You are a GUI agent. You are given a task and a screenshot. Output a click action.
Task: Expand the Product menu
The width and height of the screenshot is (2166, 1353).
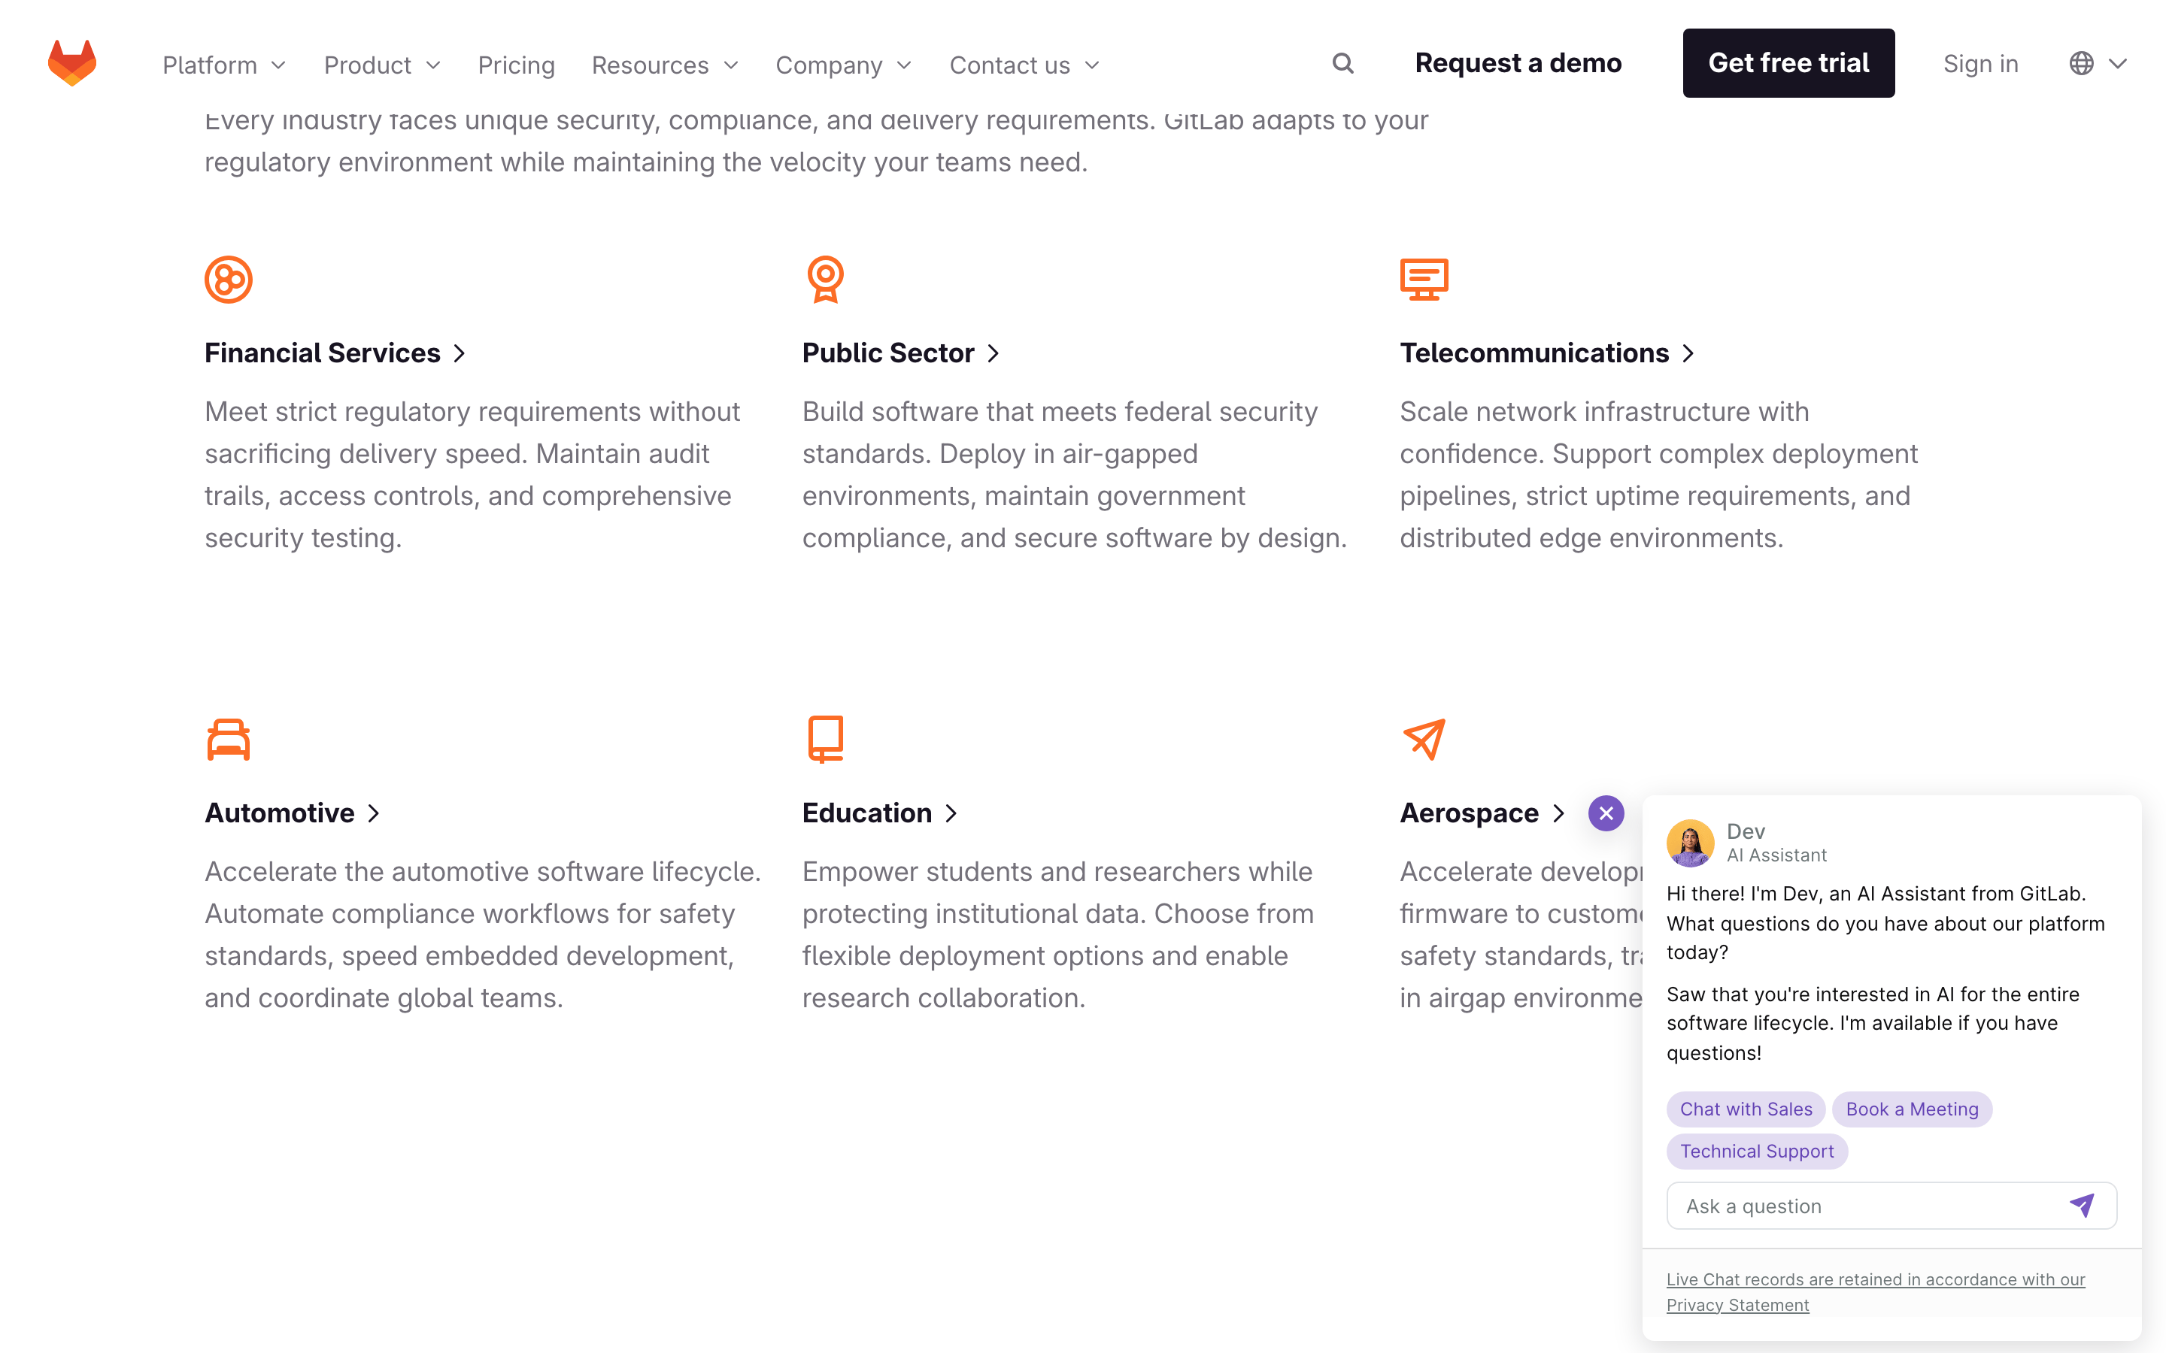pos(382,65)
